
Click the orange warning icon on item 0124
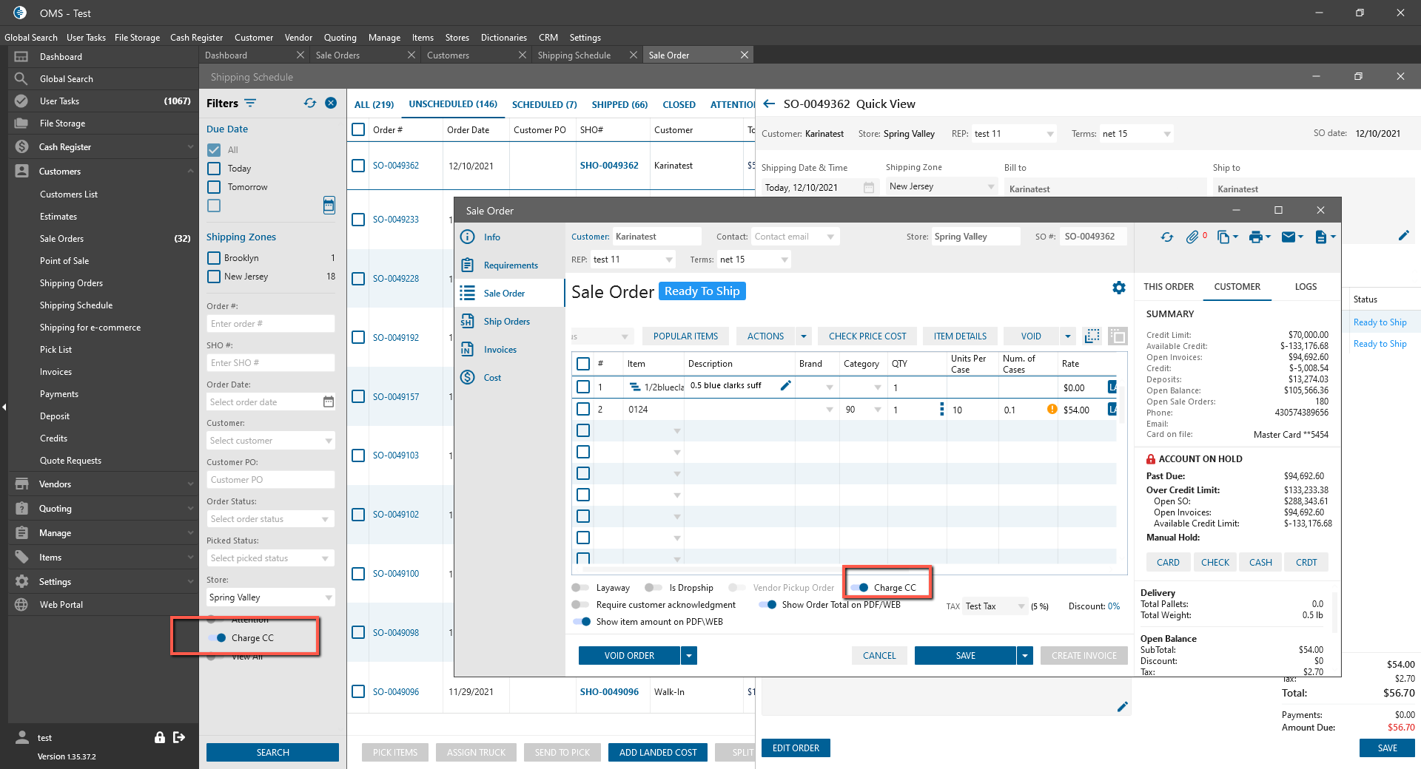click(x=1052, y=409)
